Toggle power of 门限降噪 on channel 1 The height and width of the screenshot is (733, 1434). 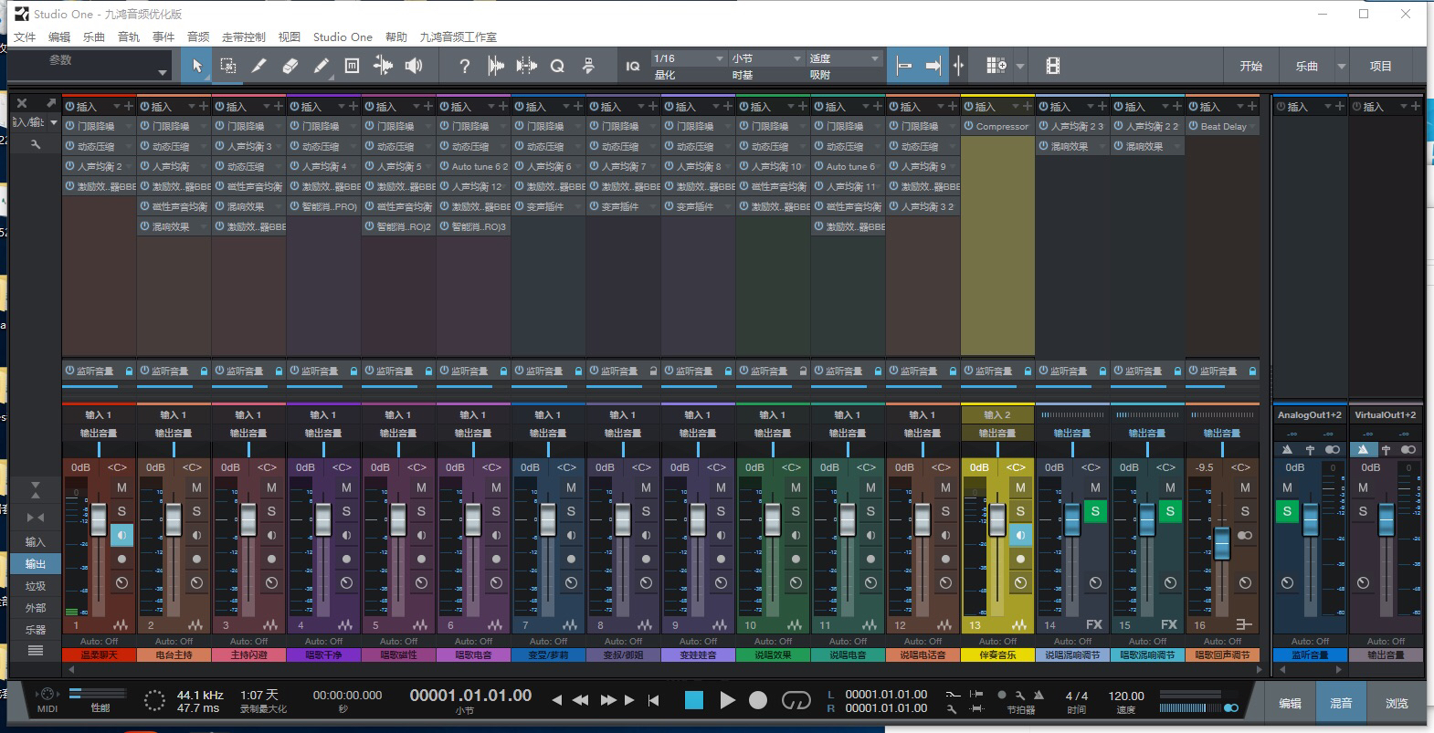coord(69,126)
